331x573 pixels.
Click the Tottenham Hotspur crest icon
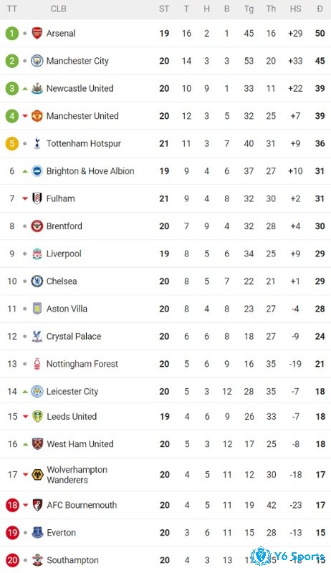click(37, 143)
